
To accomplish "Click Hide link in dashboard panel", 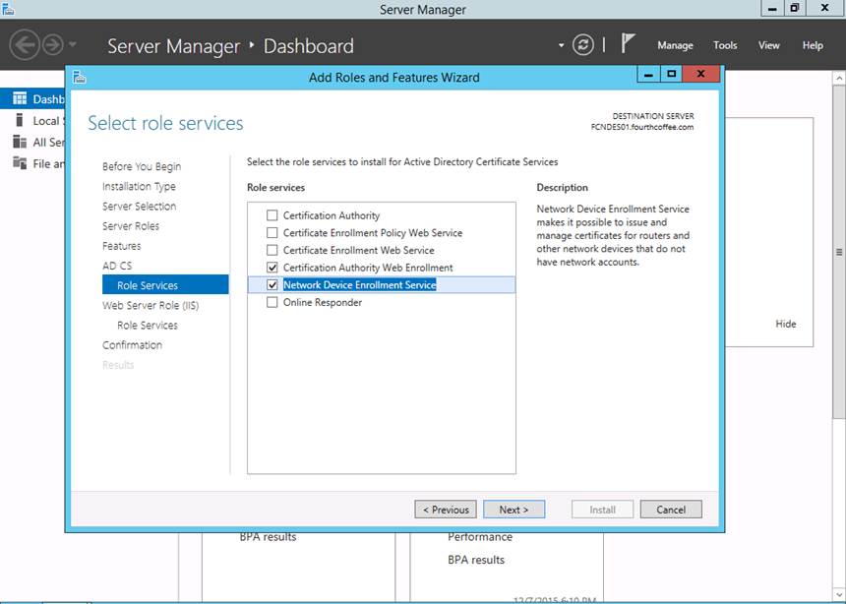I will (785, 324).
